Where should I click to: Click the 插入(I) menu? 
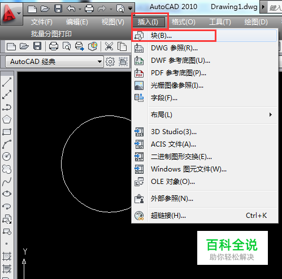[x=149, y=22]
